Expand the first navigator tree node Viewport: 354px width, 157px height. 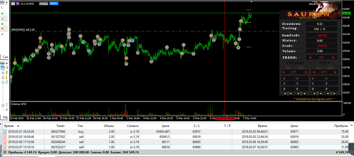pos(3,73)
